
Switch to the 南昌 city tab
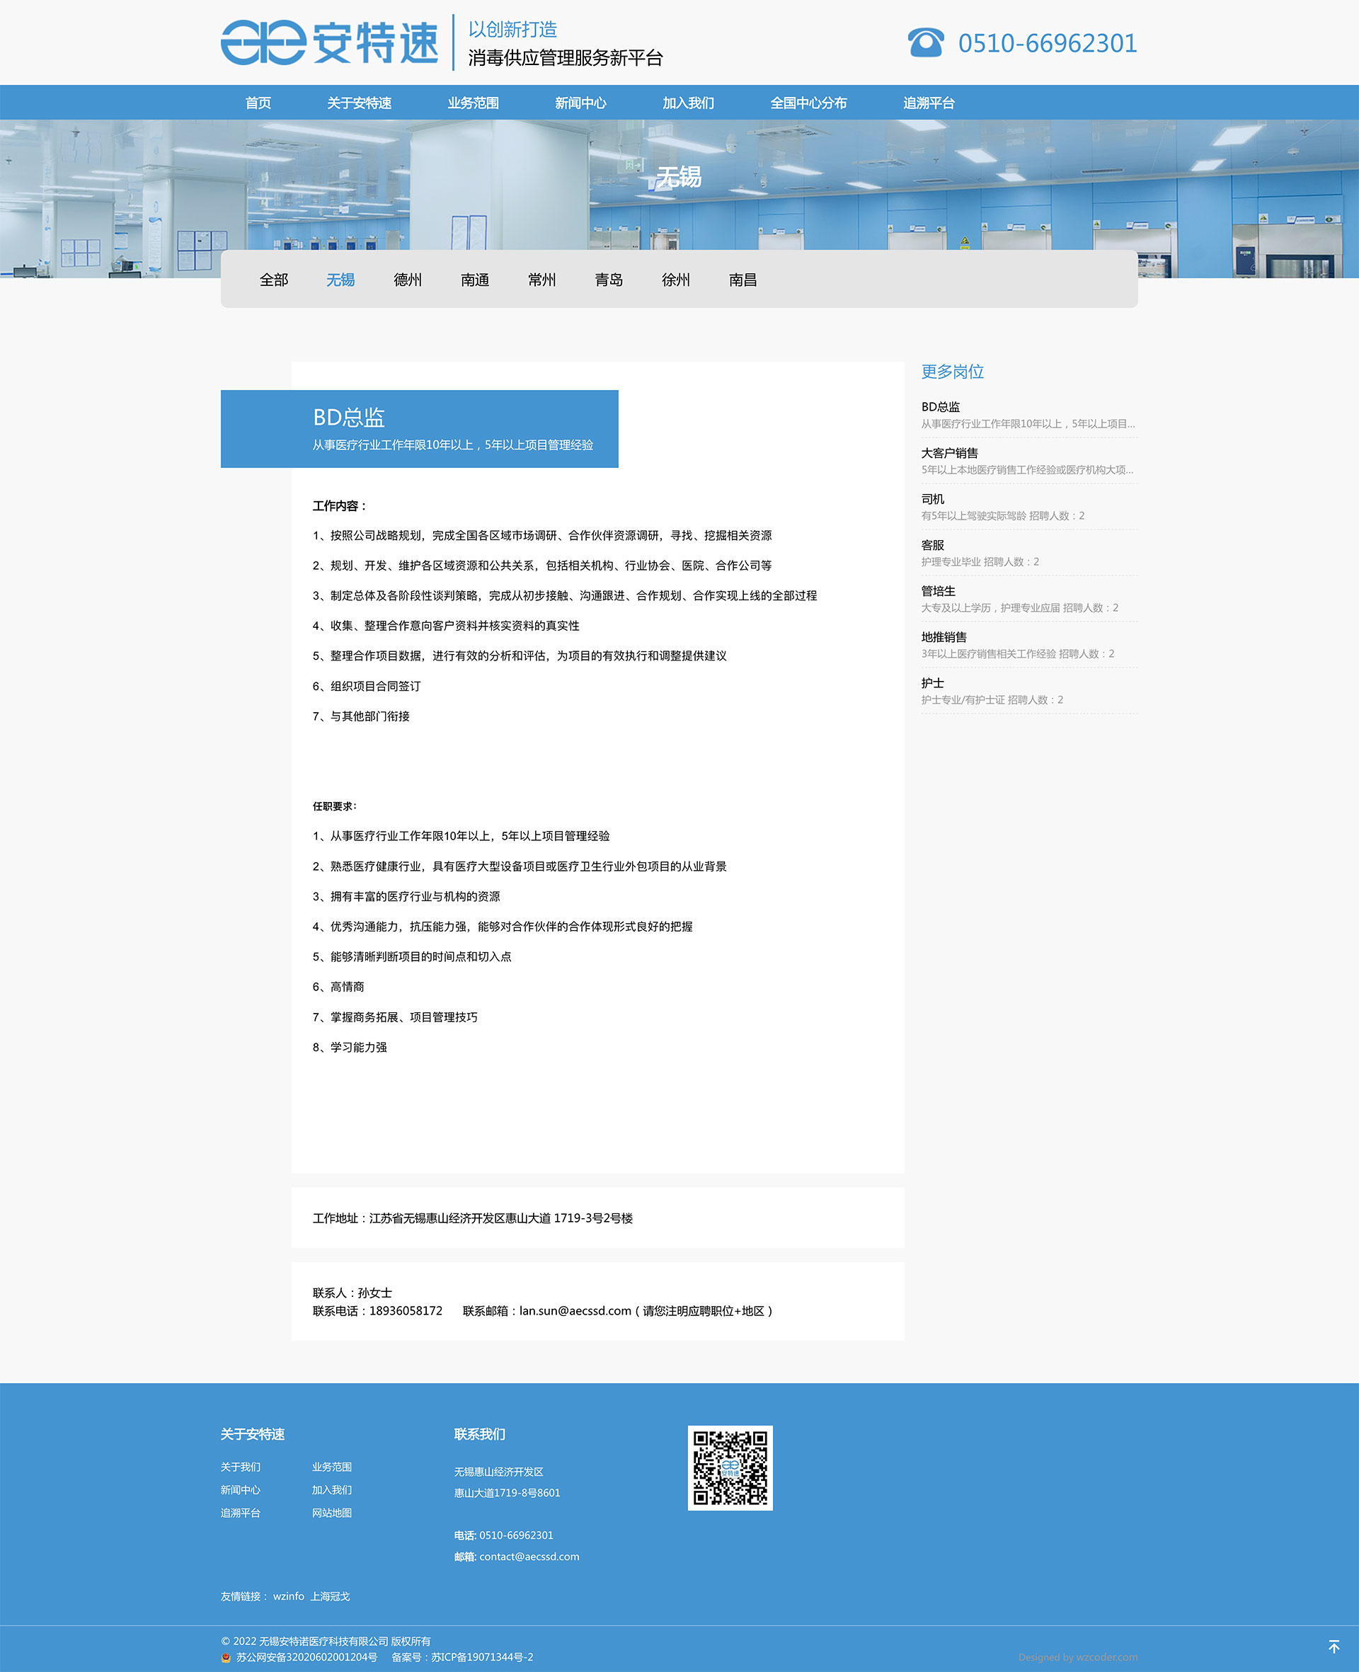point(742,280)
